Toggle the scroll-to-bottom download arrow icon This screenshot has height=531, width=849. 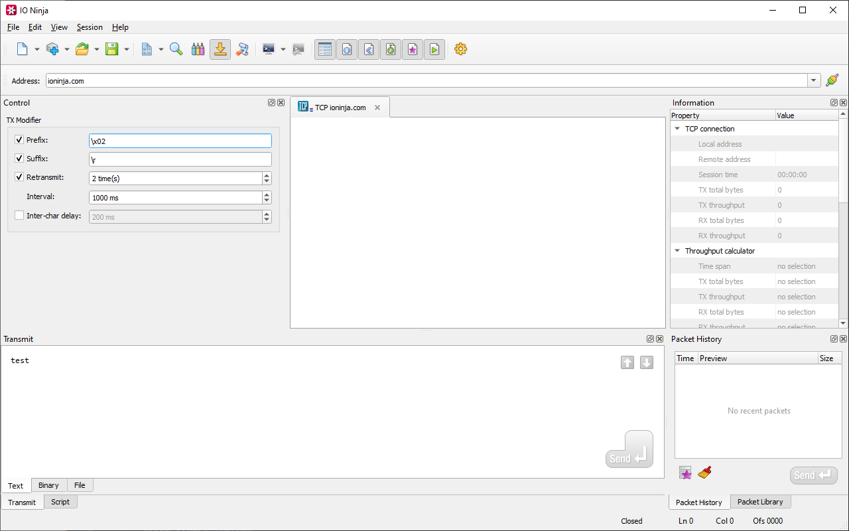point(220,49)
